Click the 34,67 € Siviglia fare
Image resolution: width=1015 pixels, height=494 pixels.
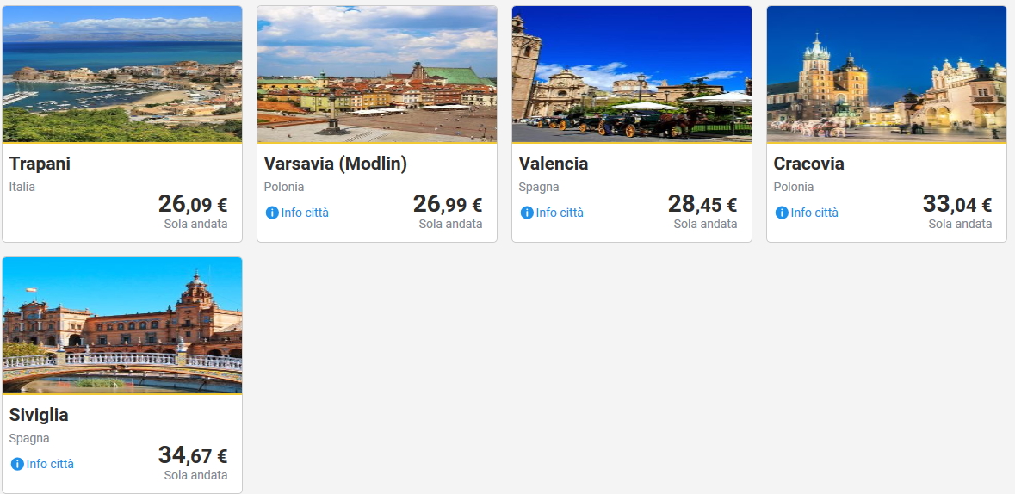[x=193, y=455]
